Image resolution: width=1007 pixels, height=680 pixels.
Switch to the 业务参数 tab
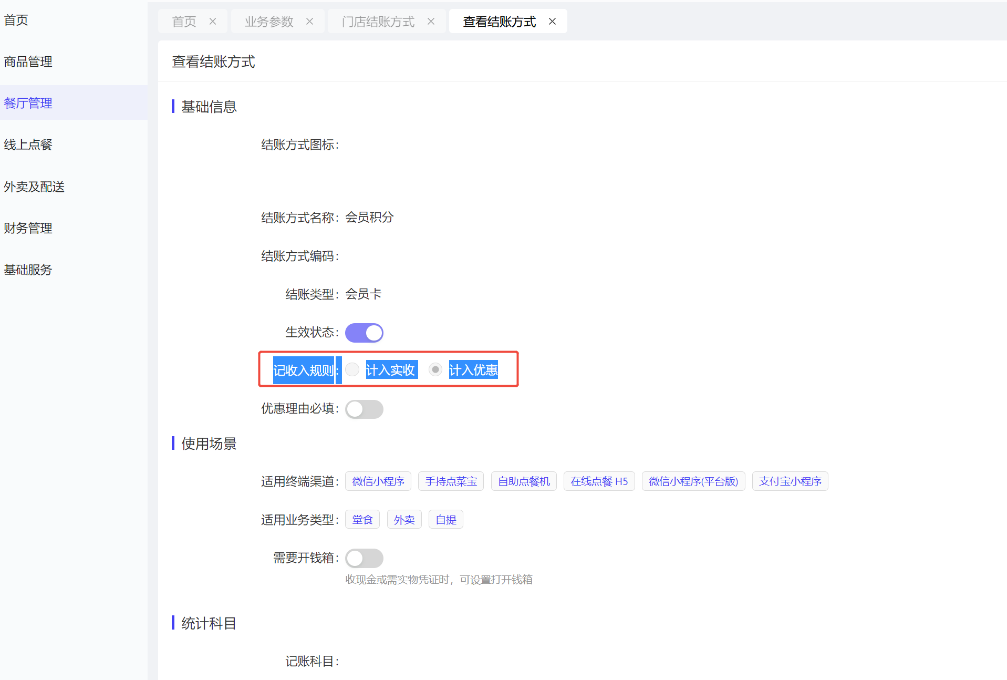click(269, 22)
